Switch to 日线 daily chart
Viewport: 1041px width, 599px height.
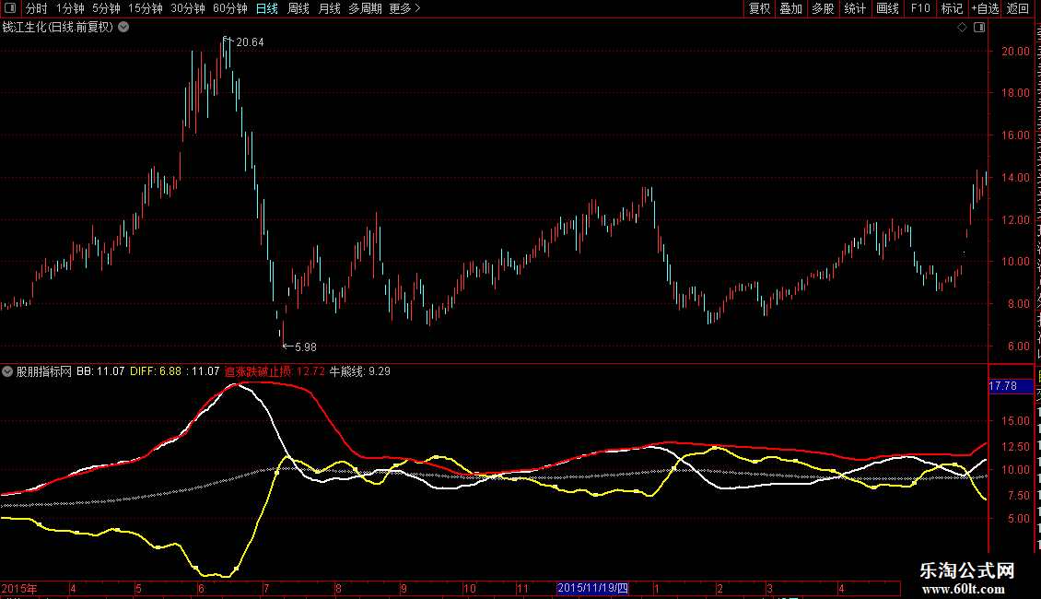[x=267, y=8]
